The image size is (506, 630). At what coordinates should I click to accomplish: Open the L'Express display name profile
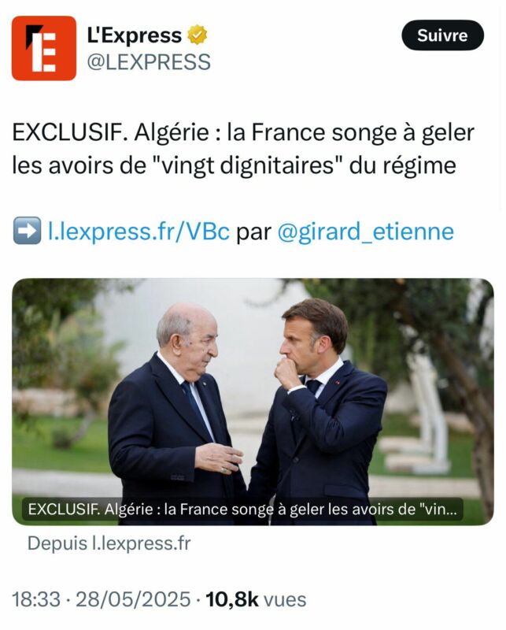(135, 35)
